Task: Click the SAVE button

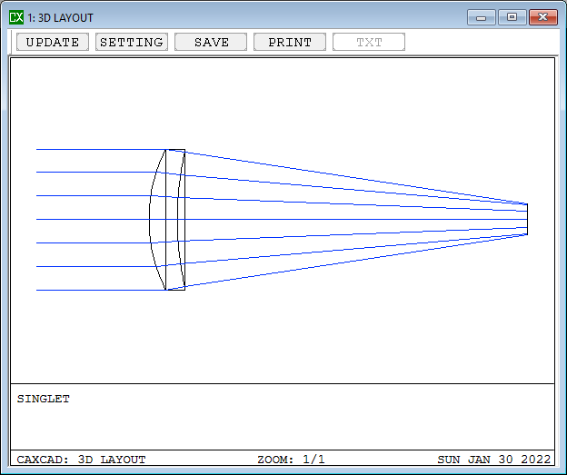Action: (x=211, y=42)
